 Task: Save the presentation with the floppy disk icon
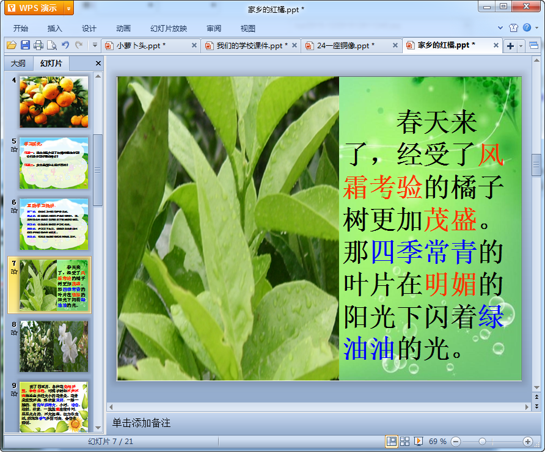pyautogui.click(x=25, y=45)
